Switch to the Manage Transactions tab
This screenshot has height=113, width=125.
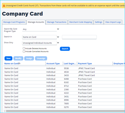click(57, 22)
